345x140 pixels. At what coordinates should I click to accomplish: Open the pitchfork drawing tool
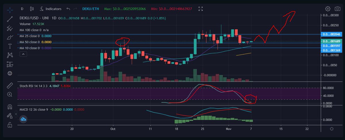10,28
